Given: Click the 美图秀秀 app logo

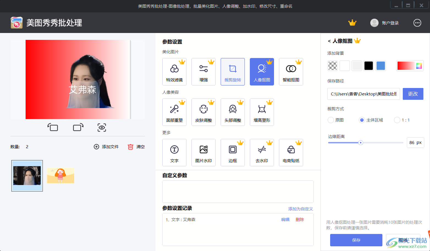Looking at the screenshot, I should pyautogui.click(x=17, y=23).
